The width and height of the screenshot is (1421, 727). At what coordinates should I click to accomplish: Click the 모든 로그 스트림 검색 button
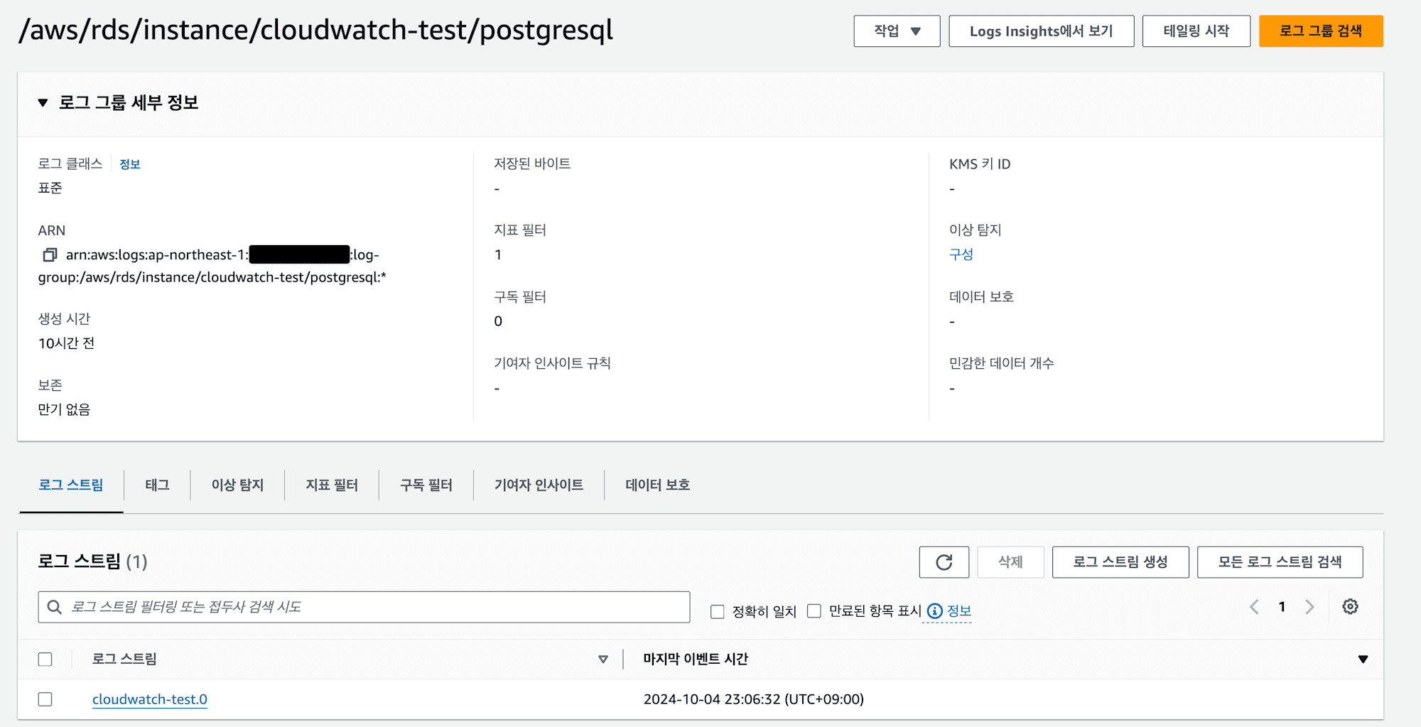tap(1280, 562)
